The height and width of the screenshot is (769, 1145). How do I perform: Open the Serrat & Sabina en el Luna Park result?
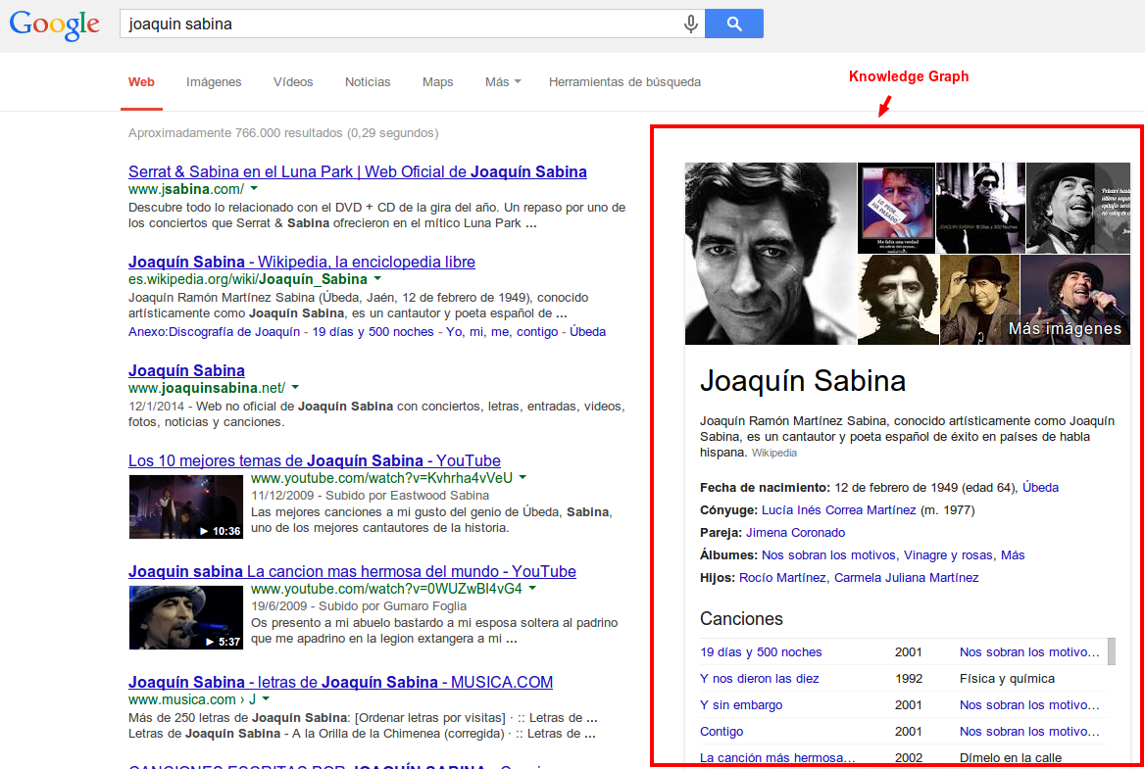[358, 171]
